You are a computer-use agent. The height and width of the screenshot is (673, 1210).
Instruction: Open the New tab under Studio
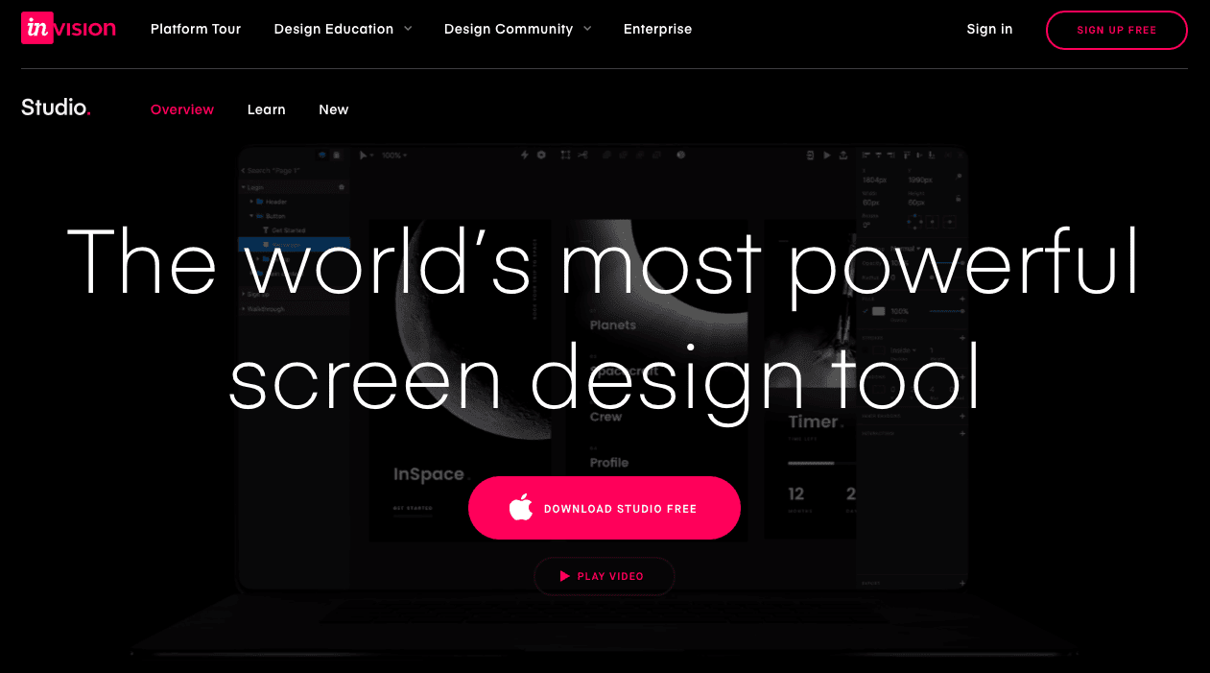(333, 109)
